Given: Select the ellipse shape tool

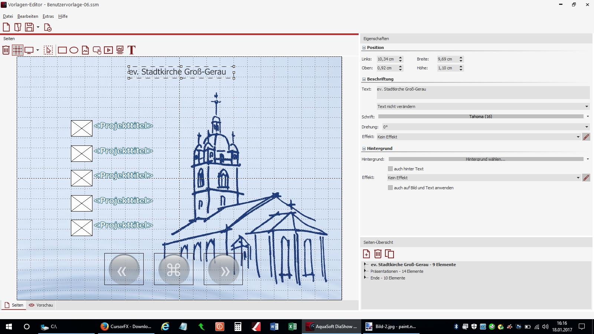Looking at the screenshot, I should 74,50.
